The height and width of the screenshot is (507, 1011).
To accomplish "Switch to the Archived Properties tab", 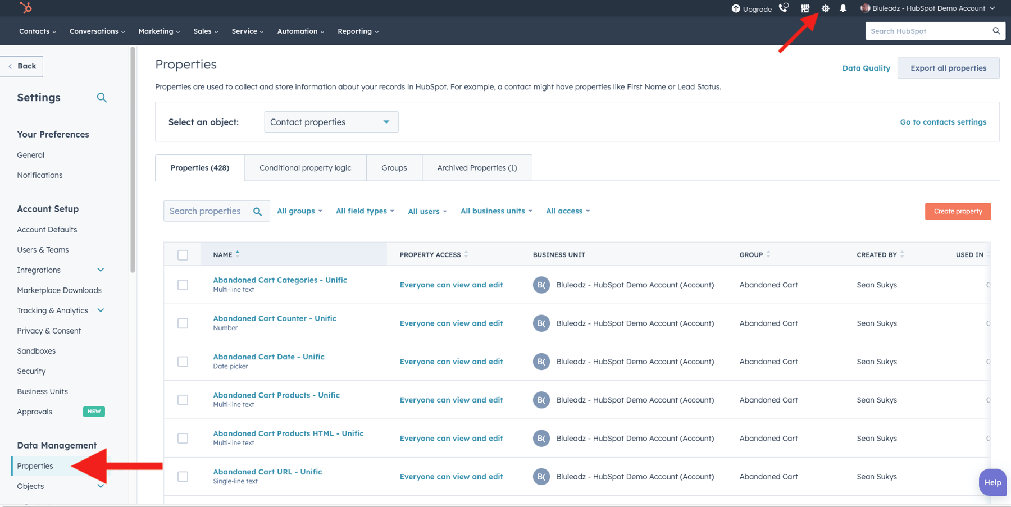I will point(476,167).
